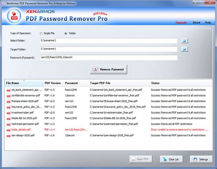Screen dimensions: 217x169
Task: Click PDF v2.0 version of investment-plan.pdf
Action: [50, 112]
